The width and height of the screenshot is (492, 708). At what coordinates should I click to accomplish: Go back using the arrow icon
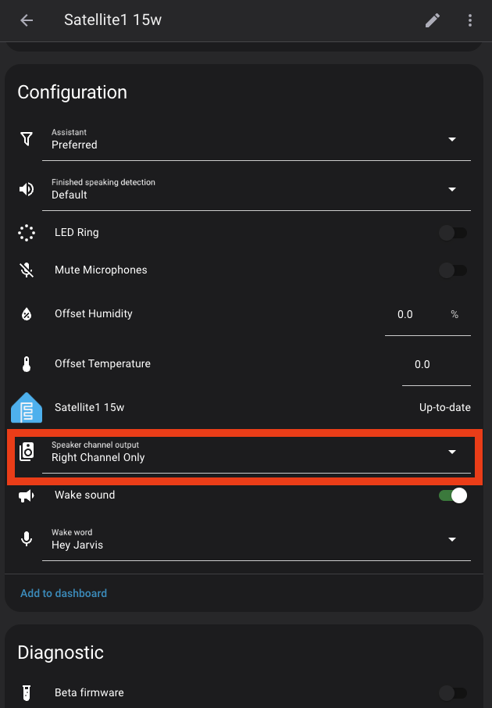point(27,20)
